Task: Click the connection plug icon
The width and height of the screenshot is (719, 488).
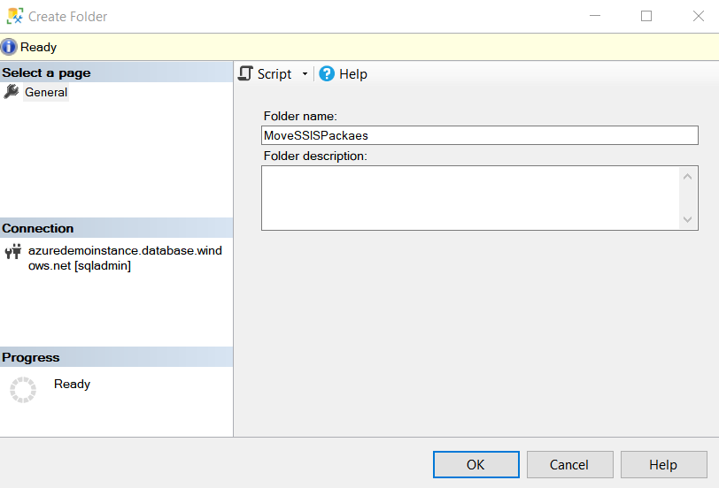Action: (x=12, y=252)
